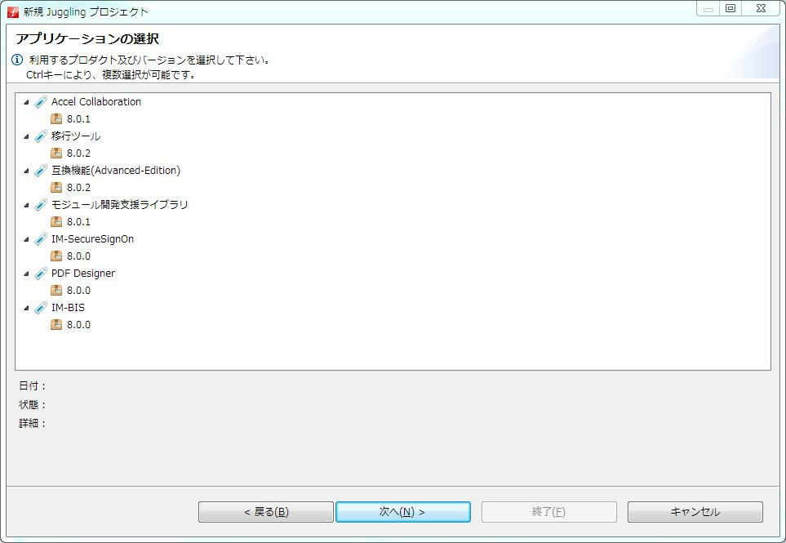Select version 8.0.2 under 移行ツール
Viewport: 786px width, 543px height.
(x=78, y=153)
